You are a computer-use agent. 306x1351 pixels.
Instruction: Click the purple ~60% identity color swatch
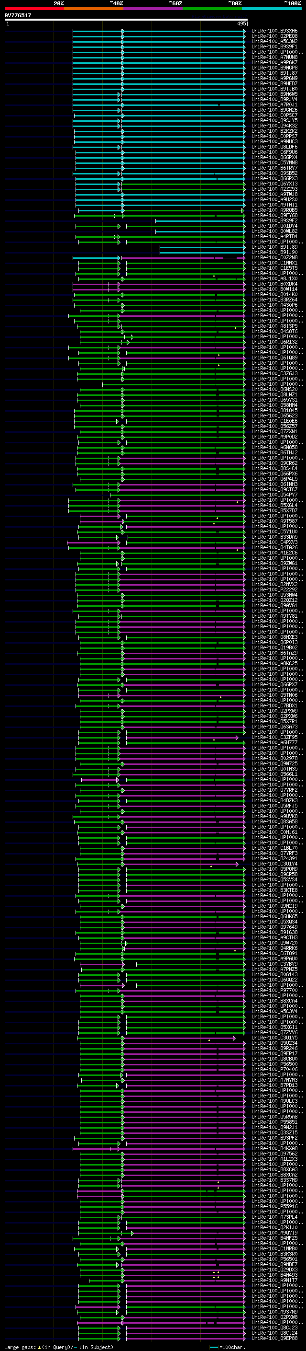[153, 9]
